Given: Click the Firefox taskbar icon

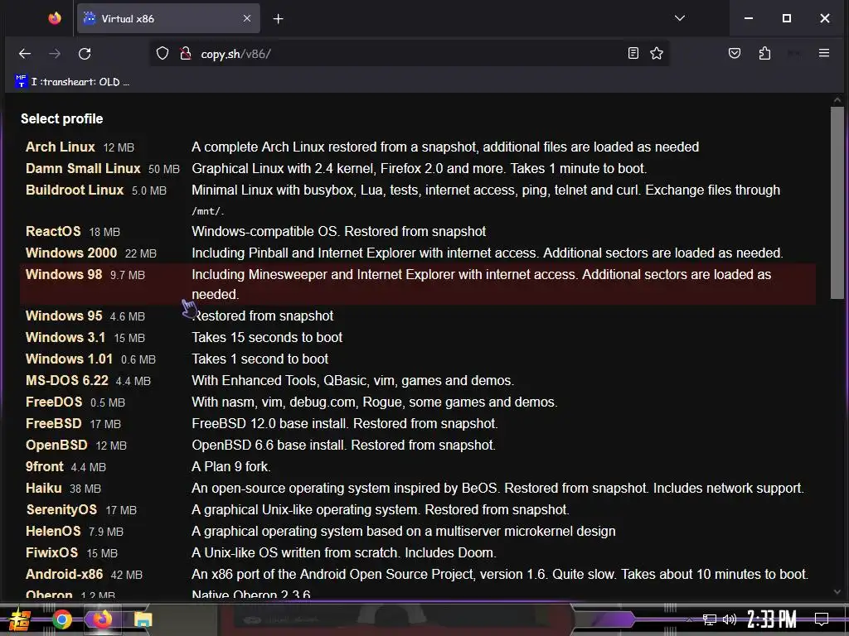Looking at the screenshot, I should [x=102, y=619].
